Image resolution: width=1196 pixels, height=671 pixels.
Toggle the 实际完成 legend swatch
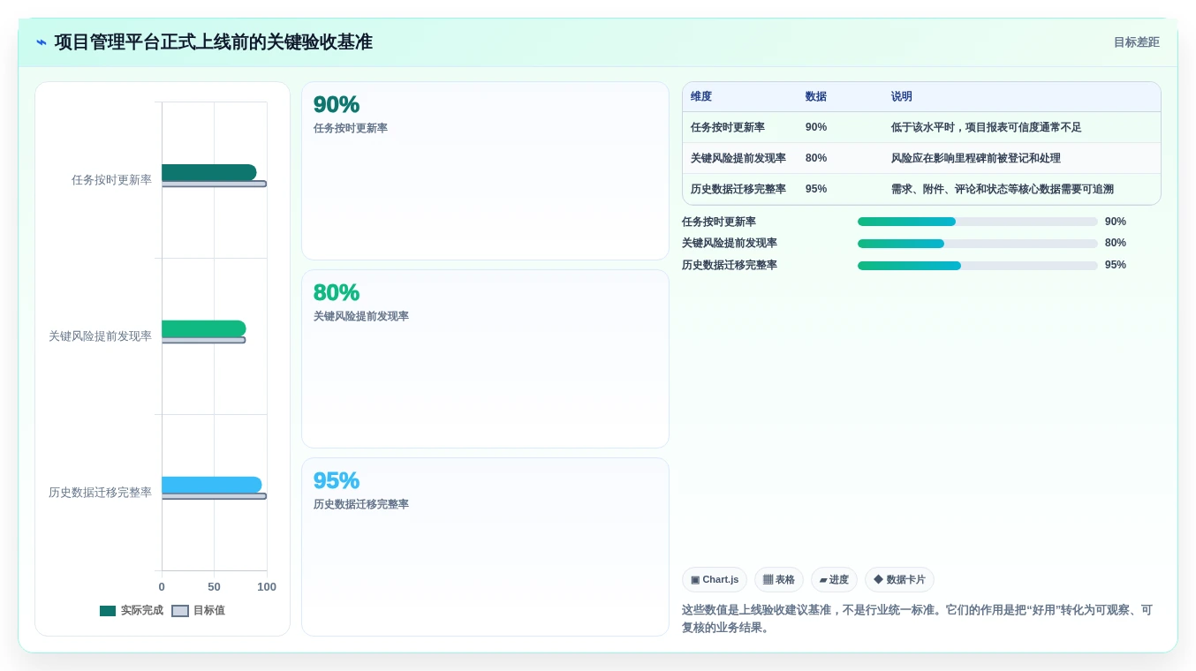[108, 611]
